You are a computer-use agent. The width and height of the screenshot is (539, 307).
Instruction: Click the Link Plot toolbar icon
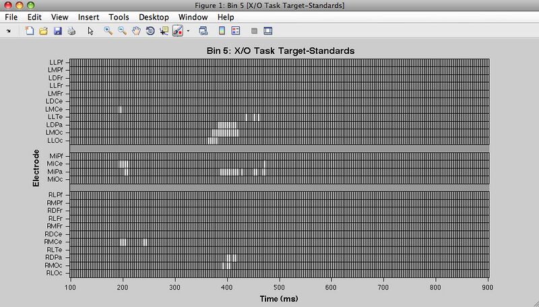[203, 31]
